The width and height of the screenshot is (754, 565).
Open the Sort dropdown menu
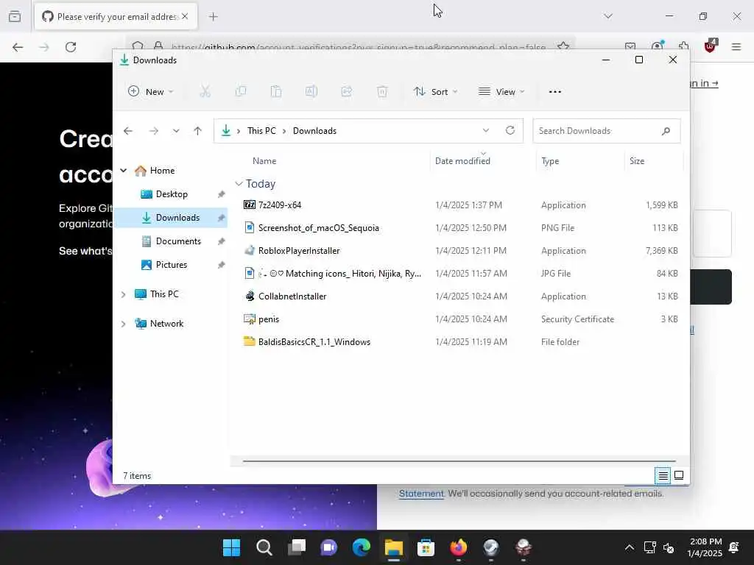coord(436,91)
